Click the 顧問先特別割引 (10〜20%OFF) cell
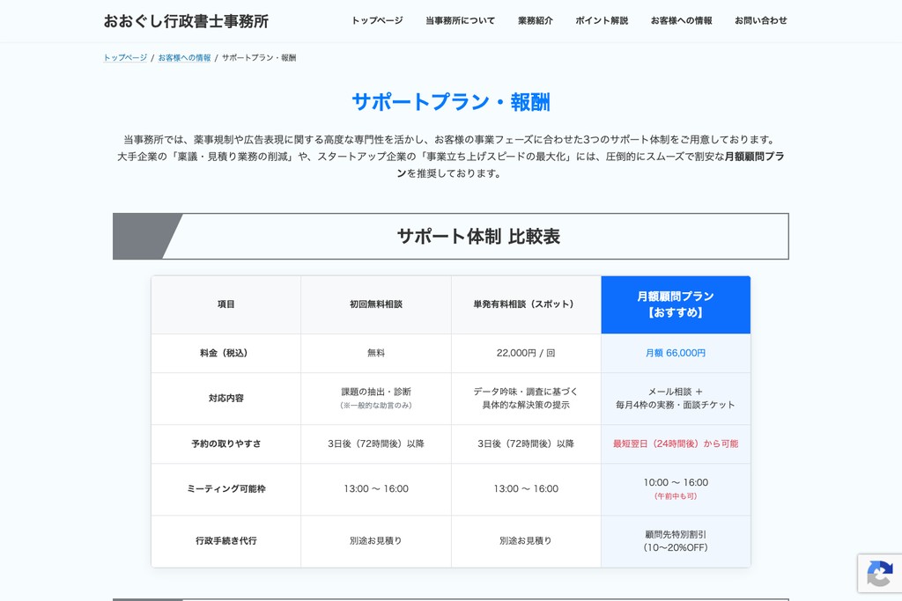This screenshot has height=601, width=902. [x=676, y=541]
